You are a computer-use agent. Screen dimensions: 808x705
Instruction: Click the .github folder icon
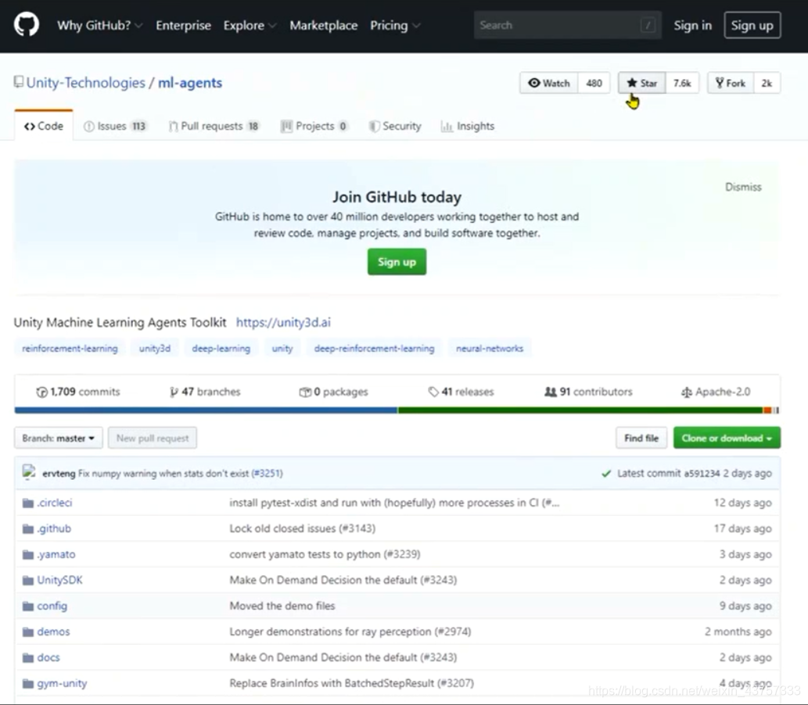coord(28,529)
